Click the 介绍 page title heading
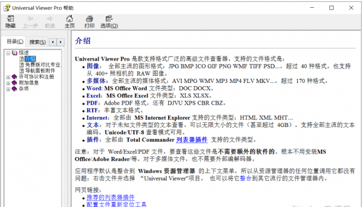The image size is (362, 207). (82, 41)
